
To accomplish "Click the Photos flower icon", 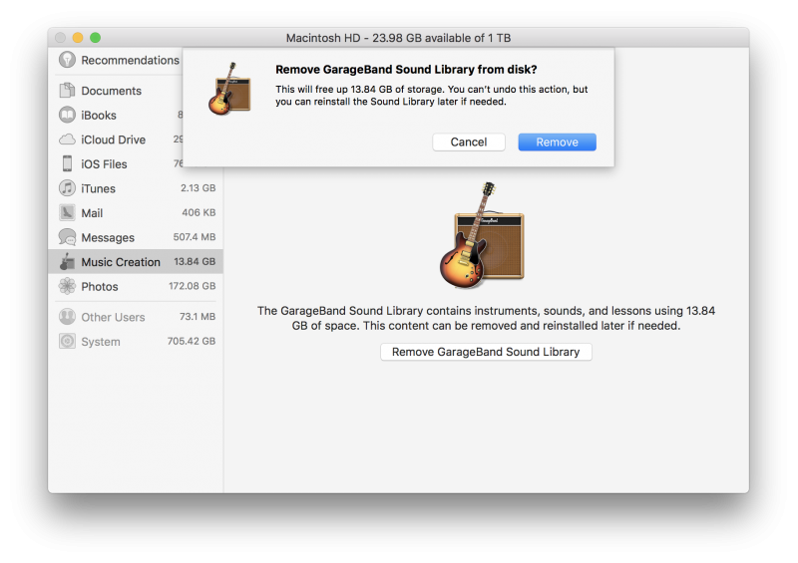I will (x=67, y=286).
